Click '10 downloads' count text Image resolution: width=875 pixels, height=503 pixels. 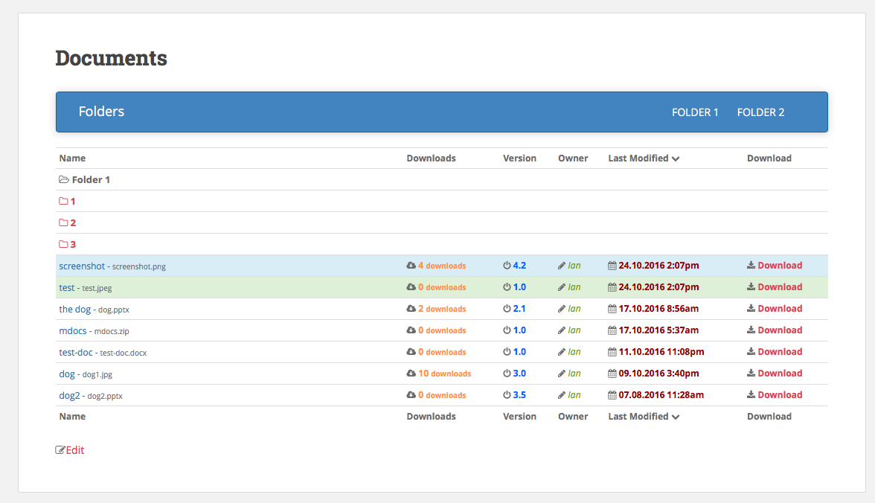[445, 374]
